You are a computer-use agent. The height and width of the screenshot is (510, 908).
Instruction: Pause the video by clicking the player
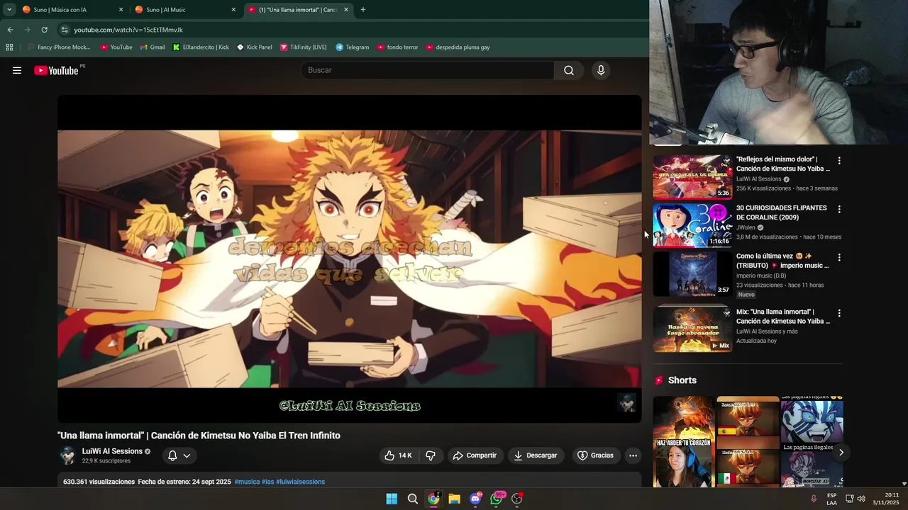pos(349,259)
